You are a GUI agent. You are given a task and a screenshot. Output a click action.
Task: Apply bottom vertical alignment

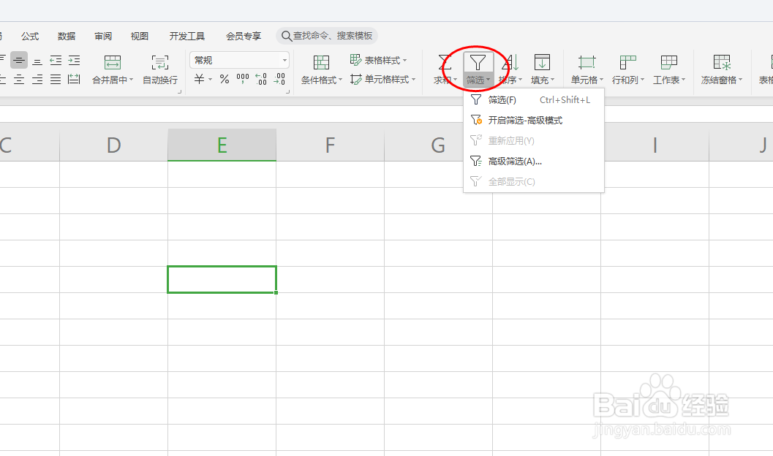click(x=37, y=60)
